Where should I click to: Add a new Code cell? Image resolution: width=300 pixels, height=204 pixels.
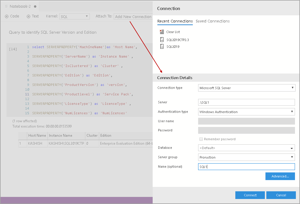tap(12, 17)
